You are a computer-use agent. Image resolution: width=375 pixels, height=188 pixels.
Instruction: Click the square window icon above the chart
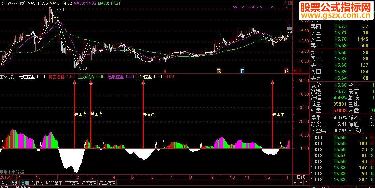coord(290,3)
